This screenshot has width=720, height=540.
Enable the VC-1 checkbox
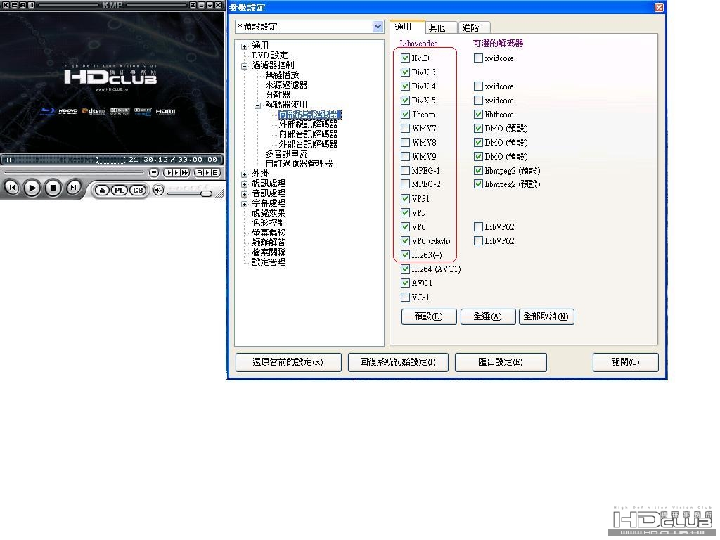click(x=405, y=297)
